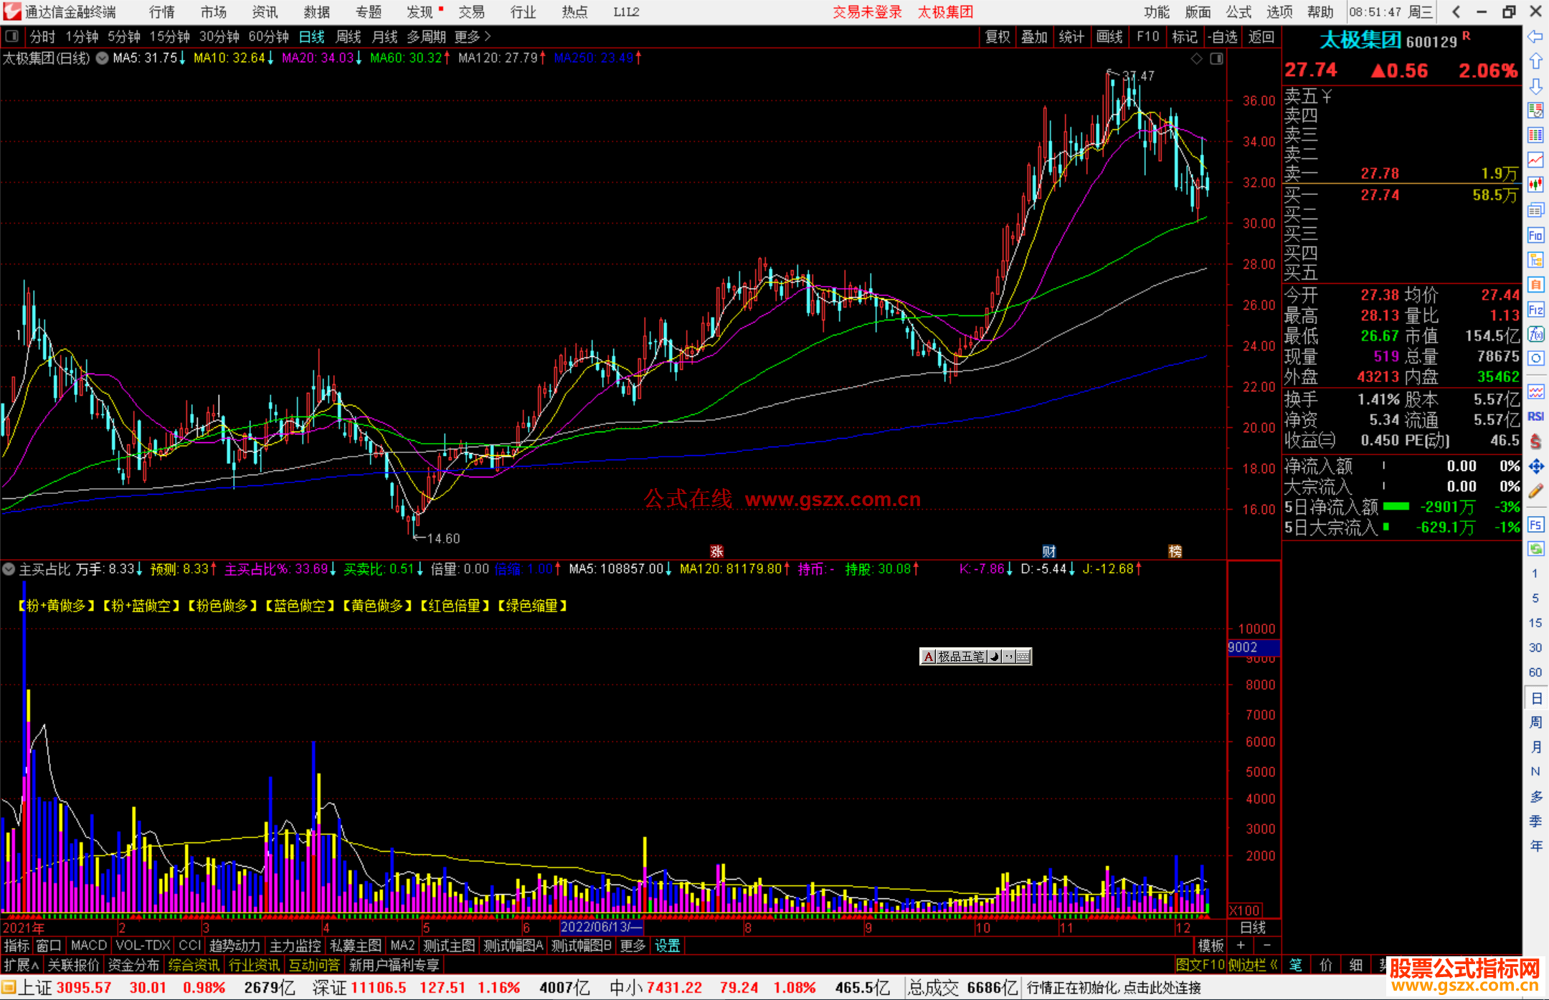Toggle the indicator circle beside 太极集团(日线)
Image resolution: width=1549 pixels, height=1000 pixels.
pos(103,58)
